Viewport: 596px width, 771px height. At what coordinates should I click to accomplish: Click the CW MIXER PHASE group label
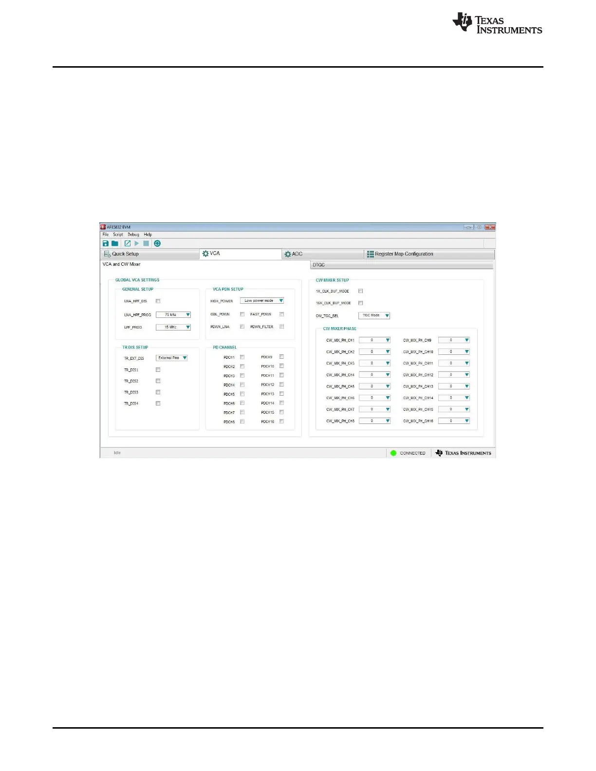tap(340, 329)
